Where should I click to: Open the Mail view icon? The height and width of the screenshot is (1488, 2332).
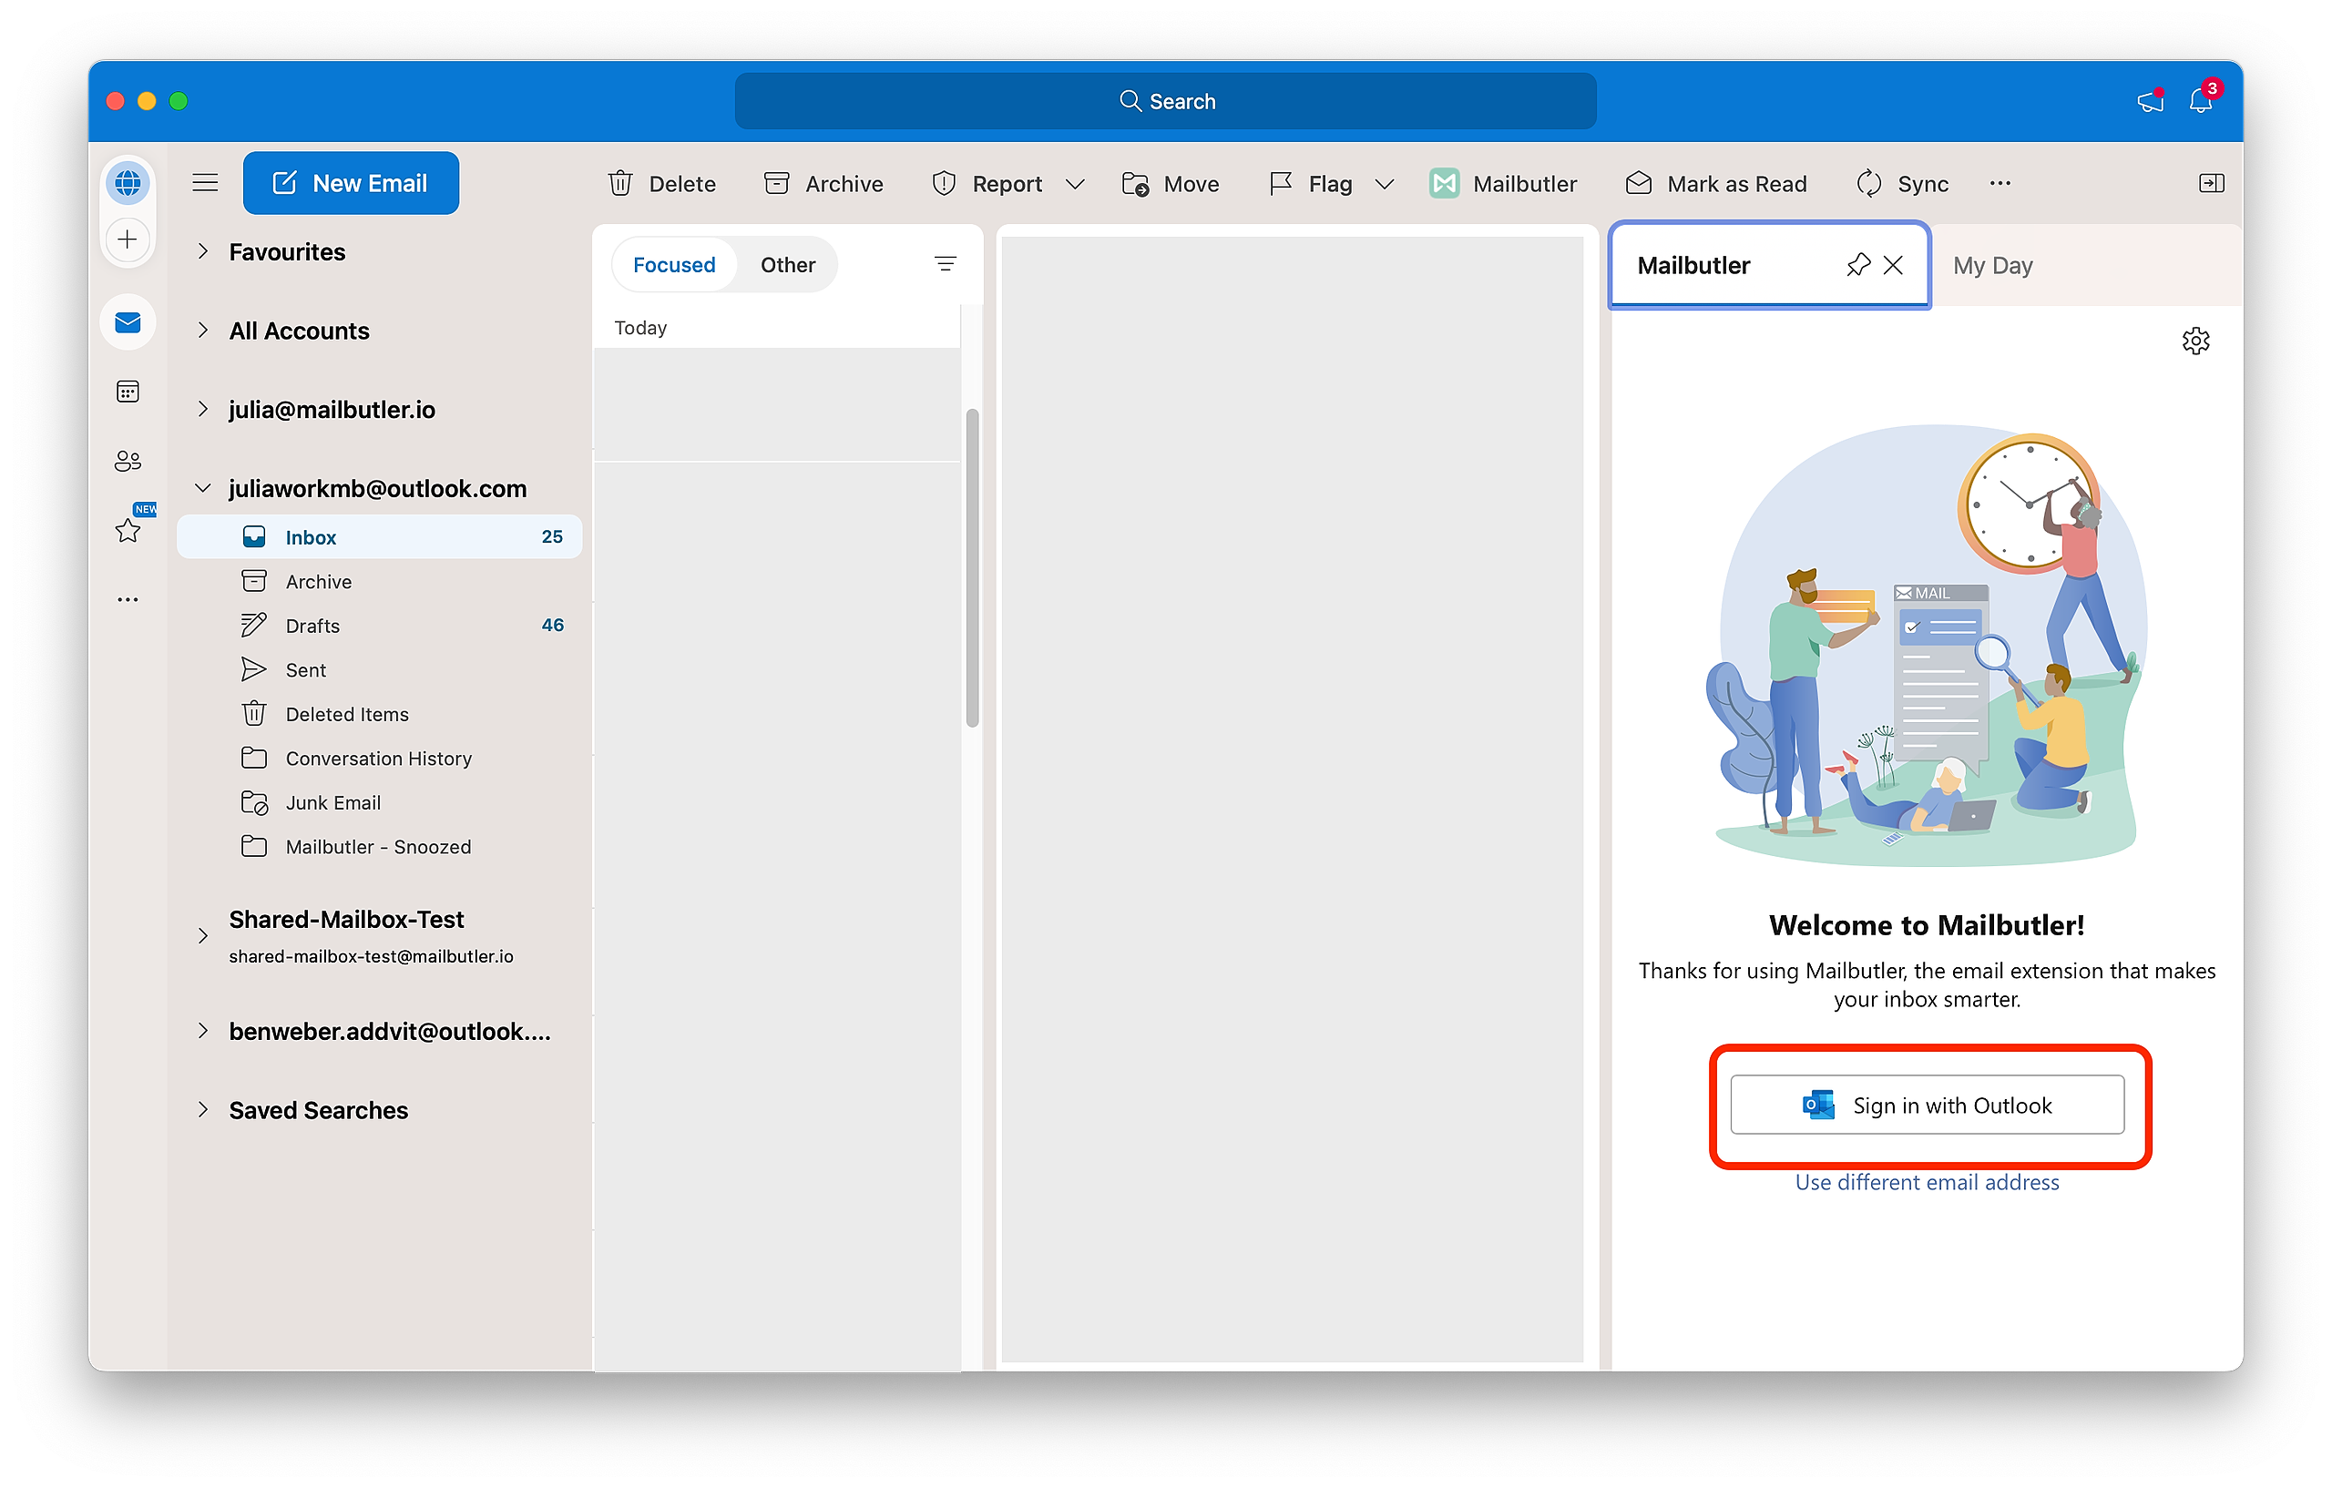128,322
